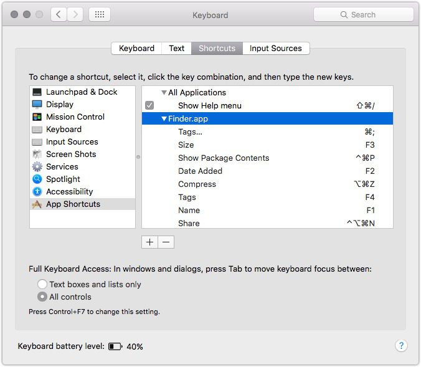
Task: Click the F3 key combination for Size
Action: 370,145
